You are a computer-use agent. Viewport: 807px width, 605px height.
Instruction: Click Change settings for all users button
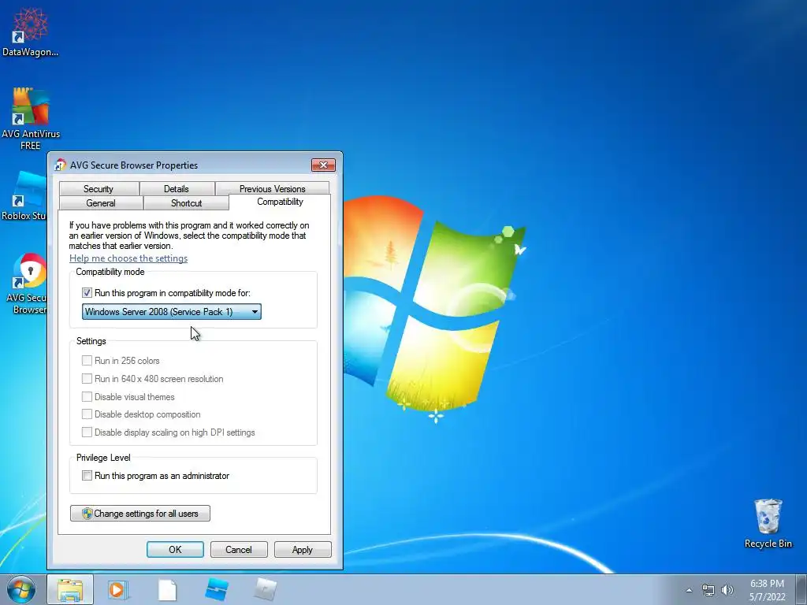pos(140,513)
